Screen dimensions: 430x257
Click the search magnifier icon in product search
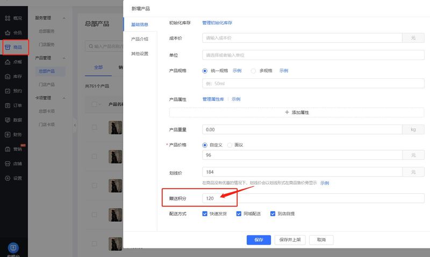(91, 46)
